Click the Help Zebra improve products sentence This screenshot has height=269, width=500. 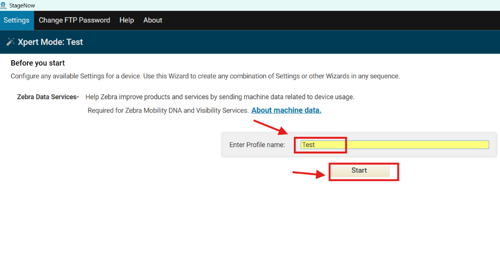[220, 97]
